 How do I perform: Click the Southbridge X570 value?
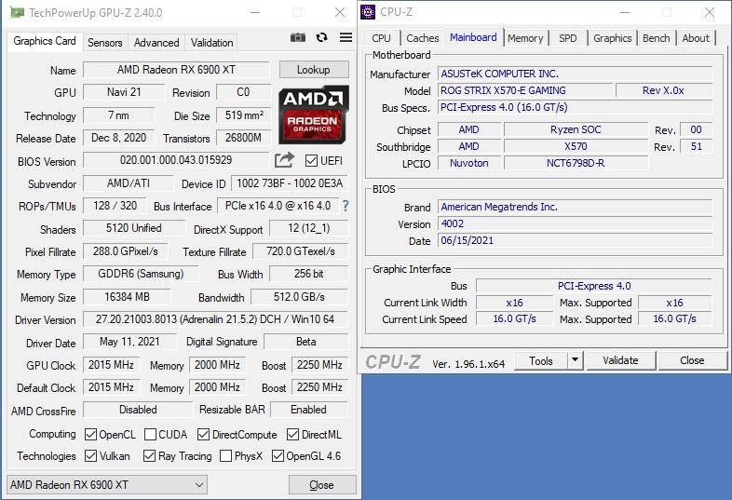pyautogui.click(x=576, y=146)
